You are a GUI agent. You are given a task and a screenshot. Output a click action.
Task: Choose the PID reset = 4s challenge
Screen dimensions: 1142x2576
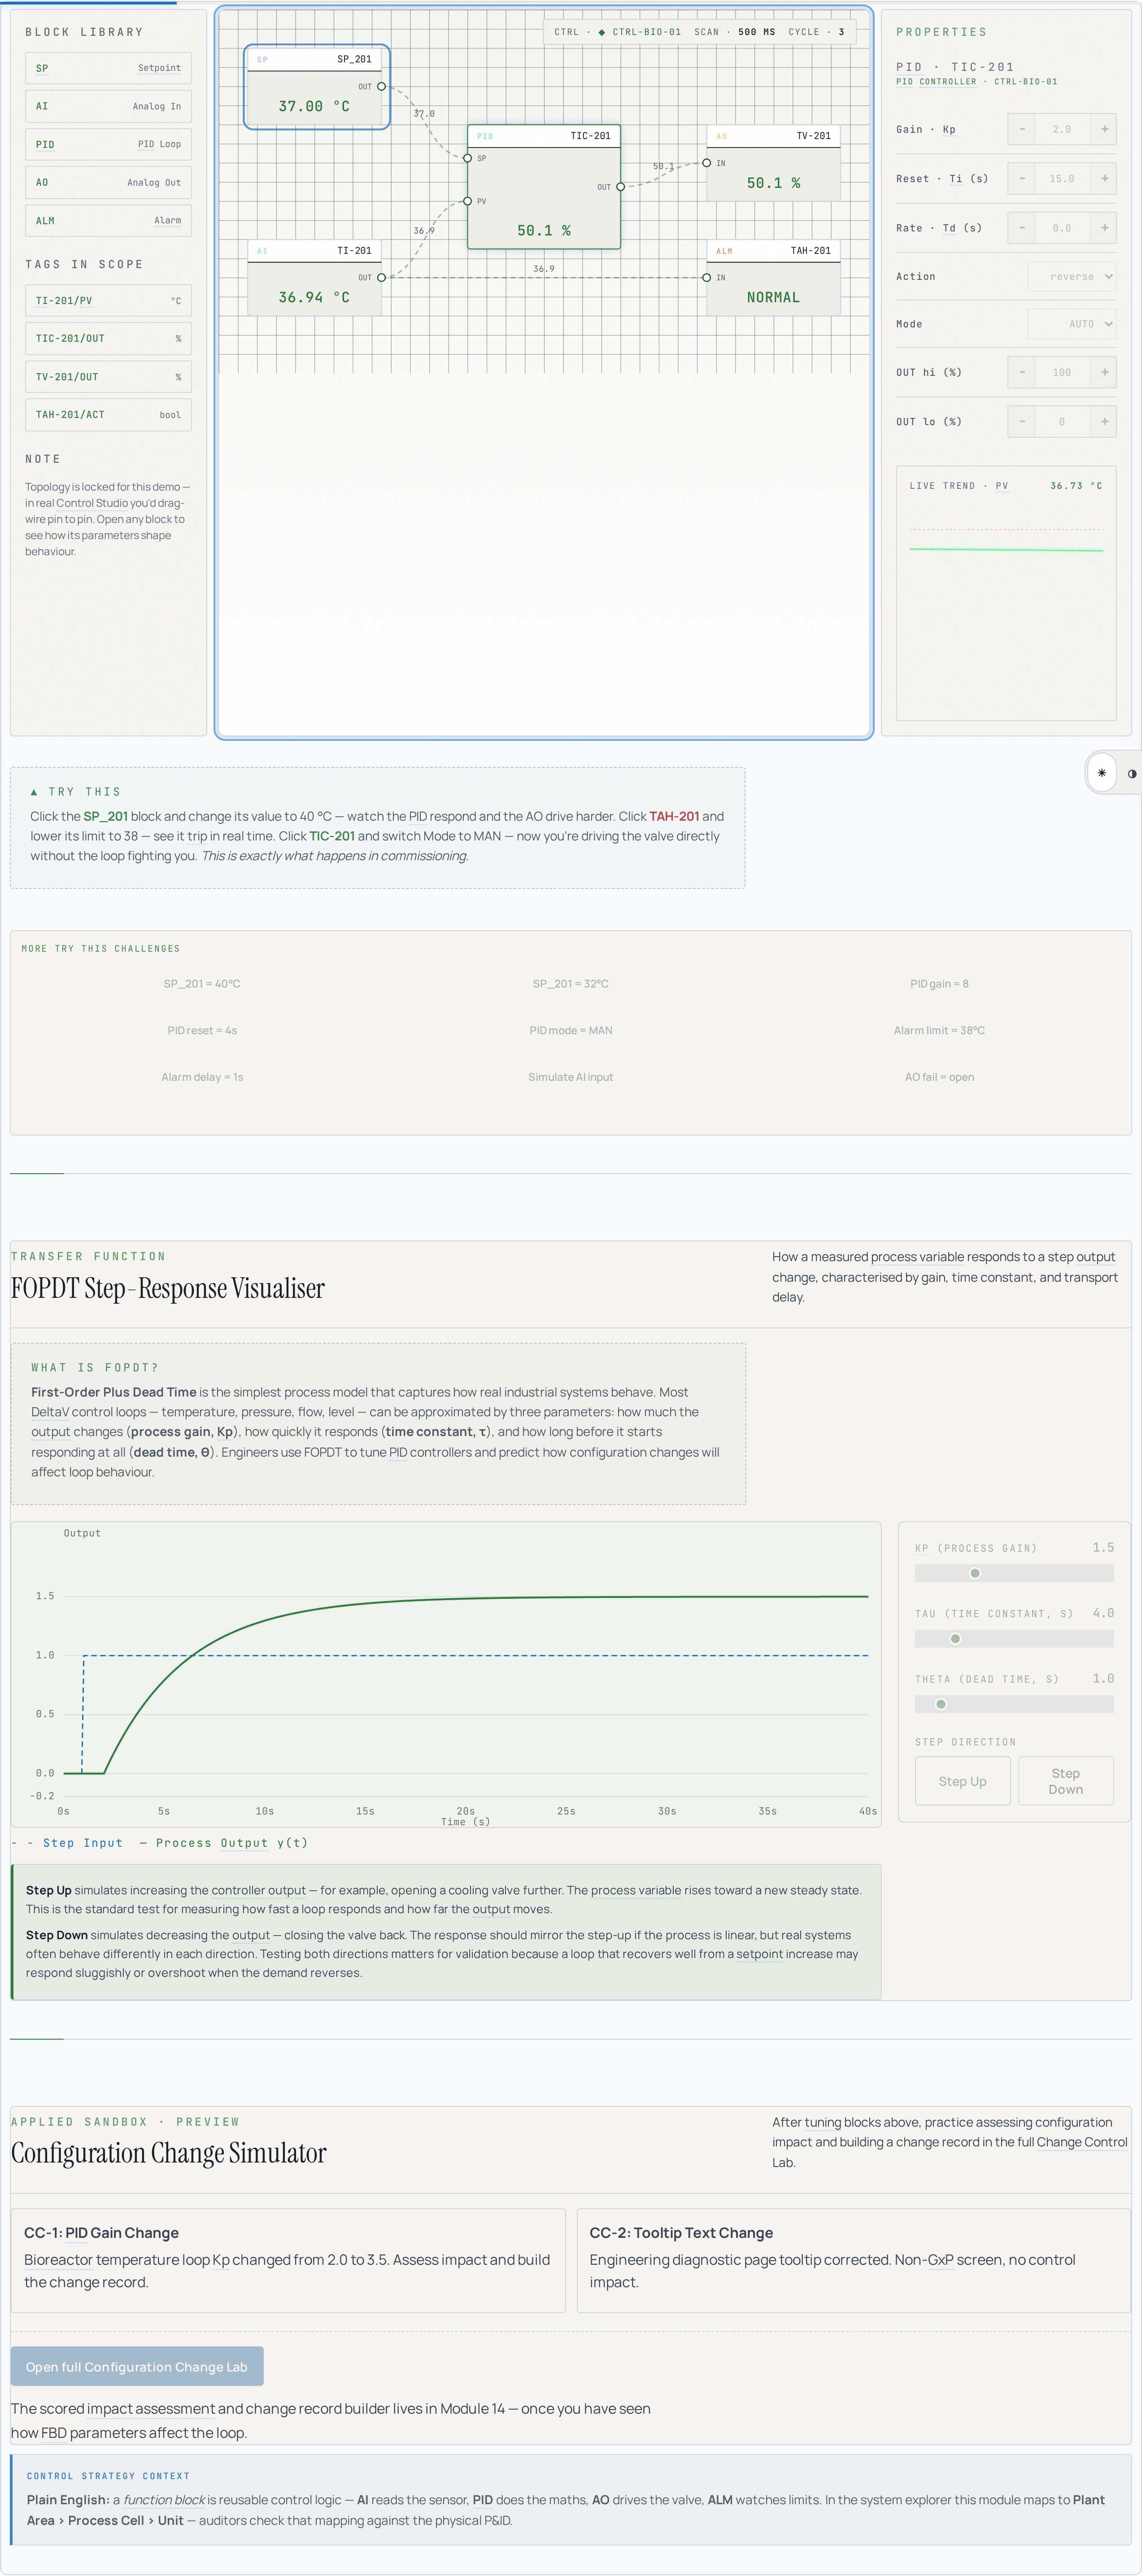point(202,1030)
